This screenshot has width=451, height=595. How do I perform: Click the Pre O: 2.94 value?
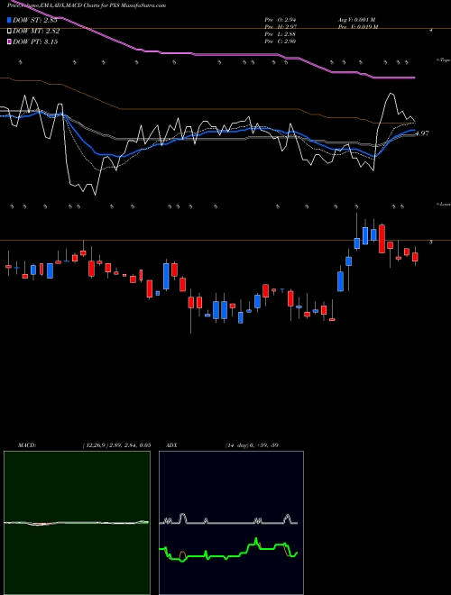pyautogui.click(x=281, y=20)
